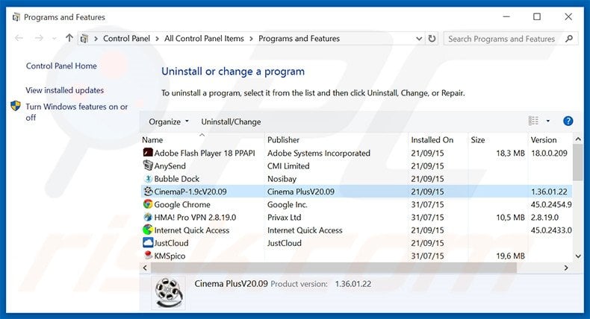Click the vertical scrollbar up arrow

click(578, 139)
